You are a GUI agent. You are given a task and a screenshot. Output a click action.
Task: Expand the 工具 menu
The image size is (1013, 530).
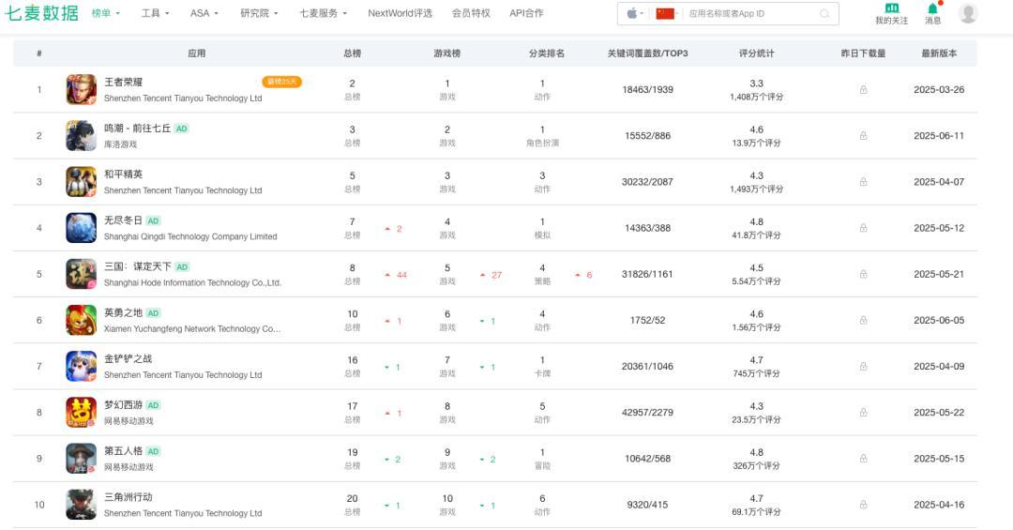(x=155, y=14)
